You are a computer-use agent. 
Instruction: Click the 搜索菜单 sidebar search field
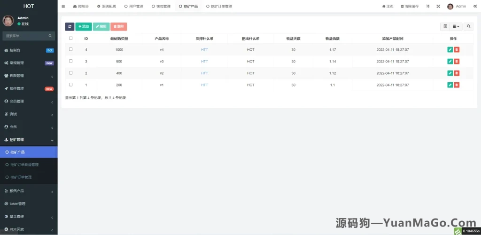(x=26, y=36)
